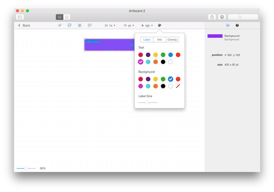
Task: Pick green background color swatch
Action: tap(163, 79)
